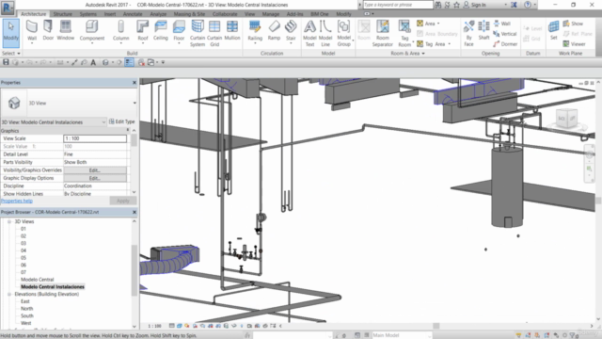This screenshot has height=339, width=602.
Task: Open the Collaborate ribbon tab
Action: [x=225, y=14]
